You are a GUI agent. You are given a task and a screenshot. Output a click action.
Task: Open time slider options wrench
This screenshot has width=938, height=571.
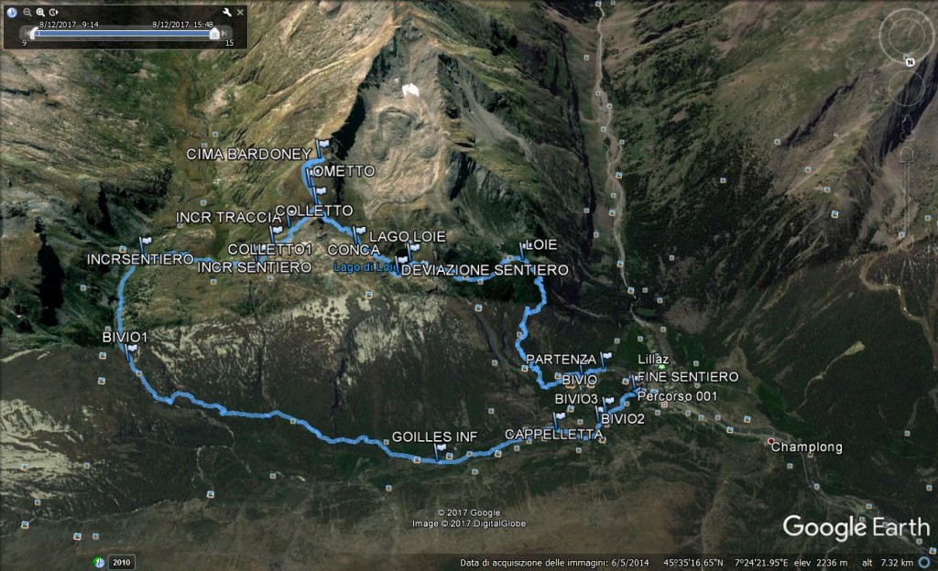pyautogui.click(x=227, y=12)
